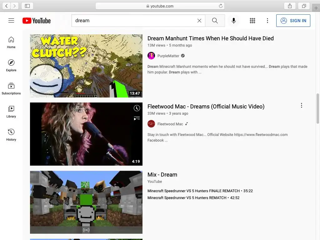Viewport: 320px width, 240px height.
Task: Add Fleetwood Mac video to queue
Action: [137, 118]
